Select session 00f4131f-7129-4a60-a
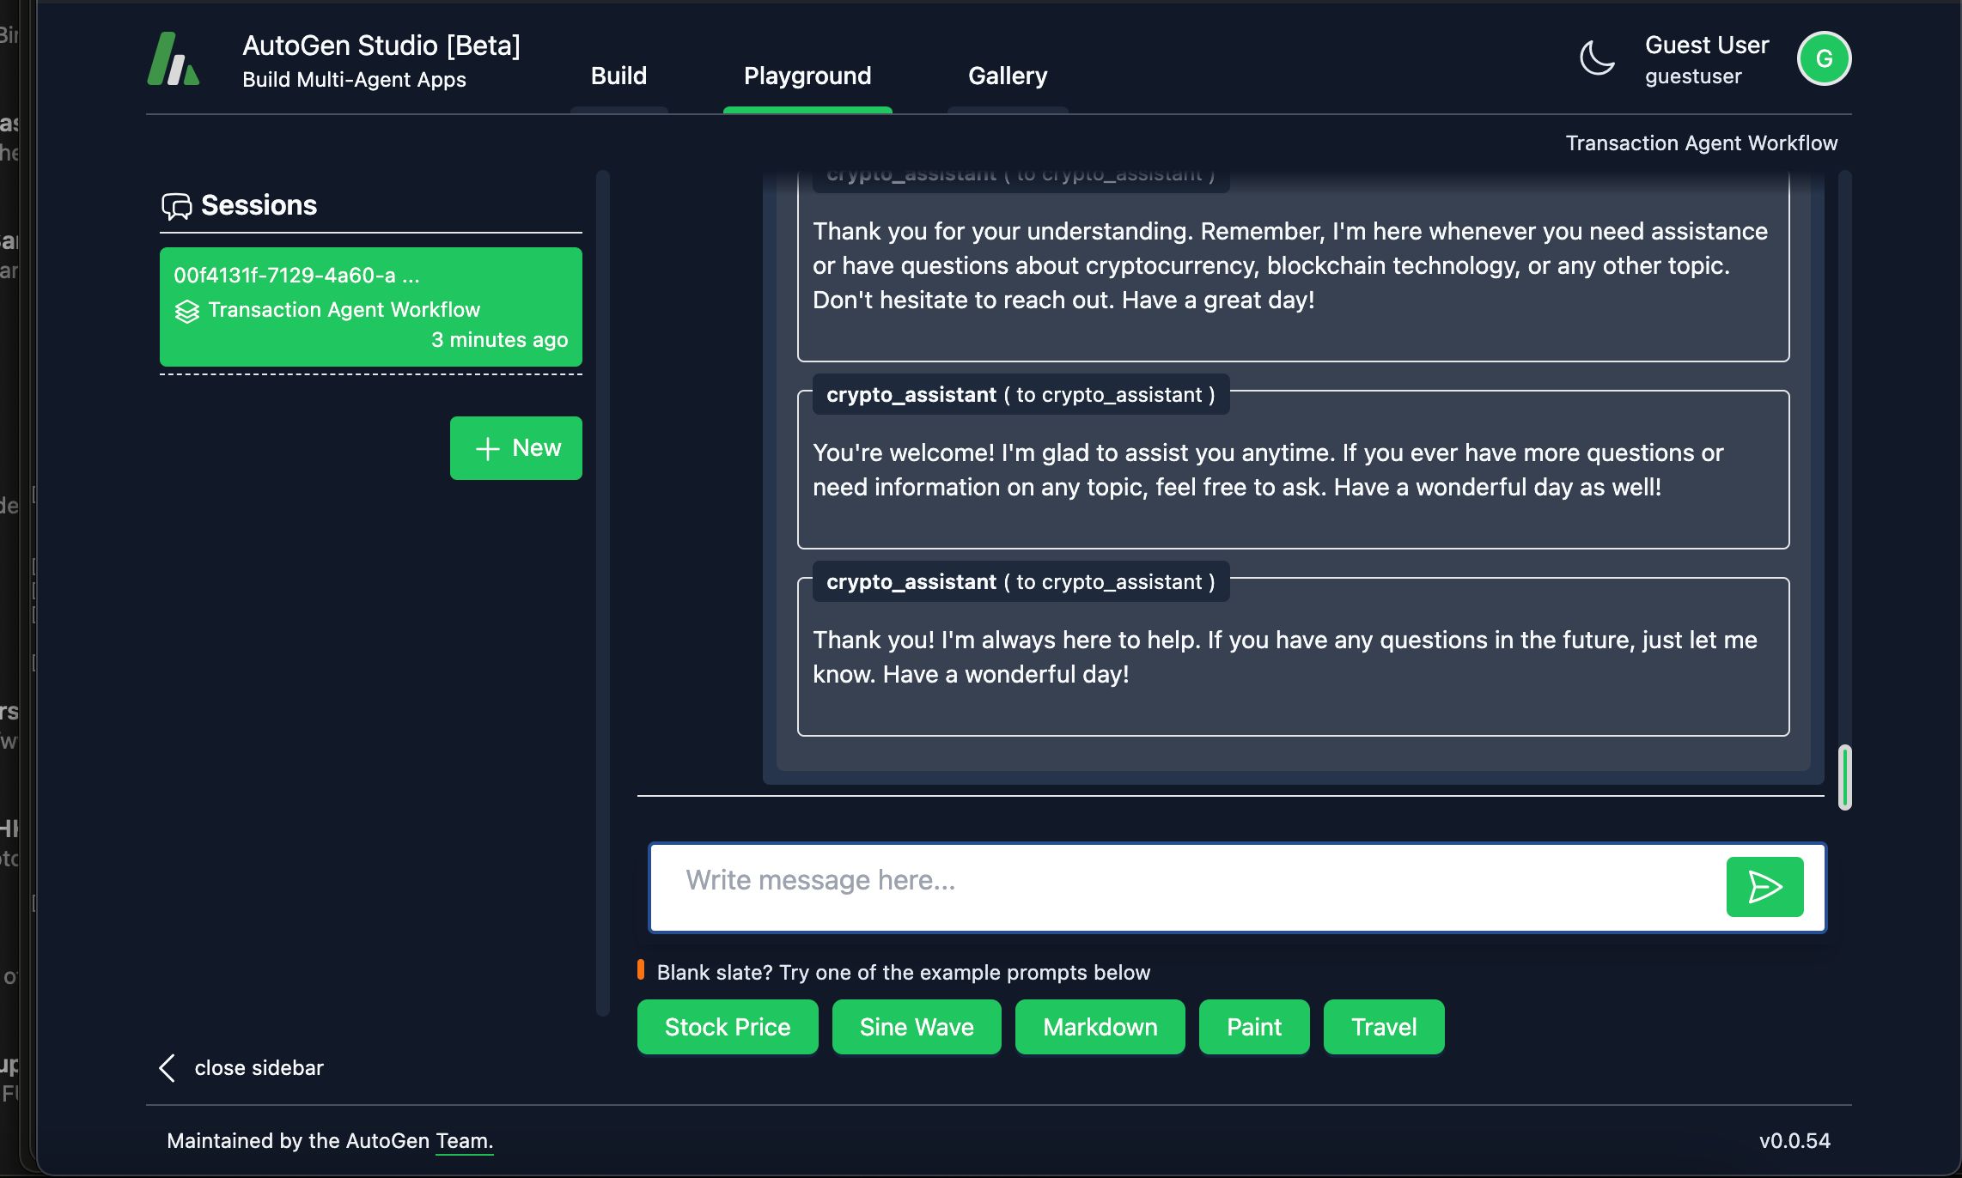The height and width of the screenshot is (1178, 1962). click(x=371, y=307)
